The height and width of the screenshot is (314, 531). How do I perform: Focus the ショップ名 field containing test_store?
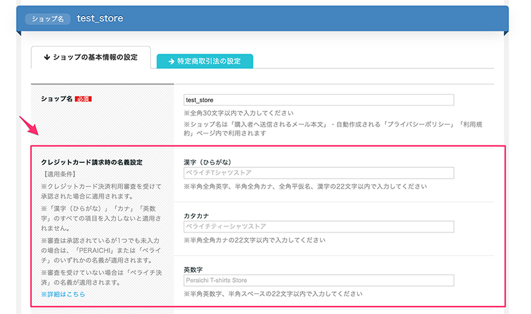[319, 100]
